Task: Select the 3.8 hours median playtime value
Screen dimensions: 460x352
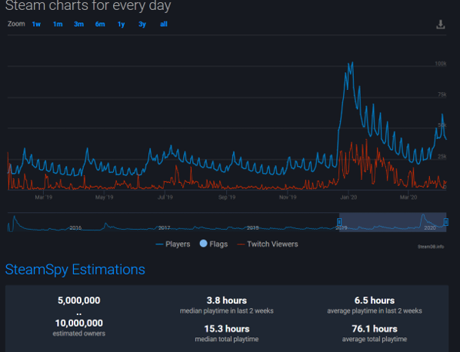Action: click(227, 301)
